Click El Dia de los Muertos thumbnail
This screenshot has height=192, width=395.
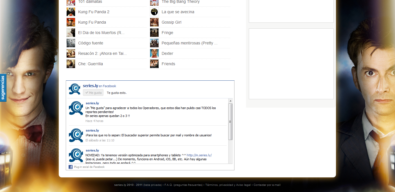coord(71,33)
